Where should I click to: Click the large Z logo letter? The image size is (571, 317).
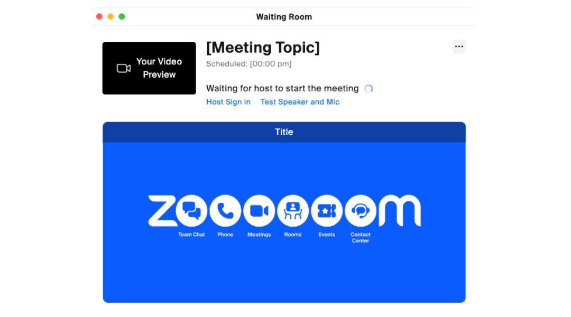point(162,211)
